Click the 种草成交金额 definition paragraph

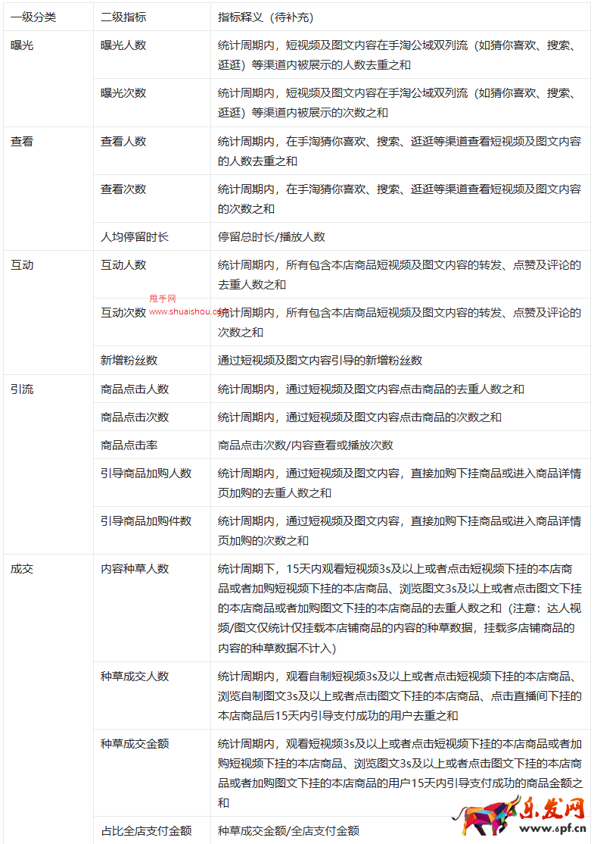(x=400, y=773)
